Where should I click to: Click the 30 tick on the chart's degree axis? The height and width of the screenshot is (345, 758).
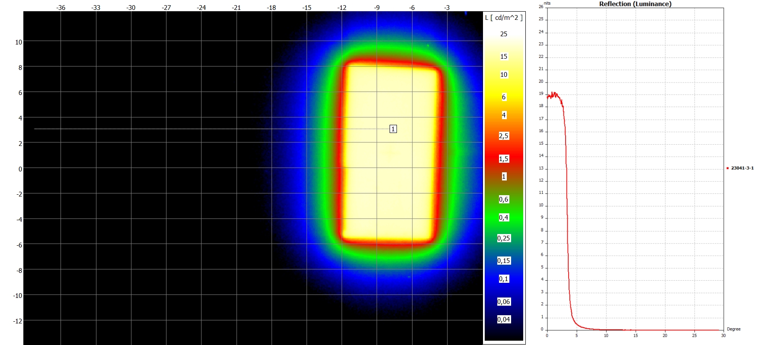(723, 336)
